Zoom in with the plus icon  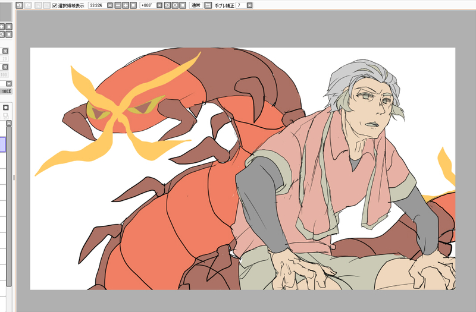point(126,5)
